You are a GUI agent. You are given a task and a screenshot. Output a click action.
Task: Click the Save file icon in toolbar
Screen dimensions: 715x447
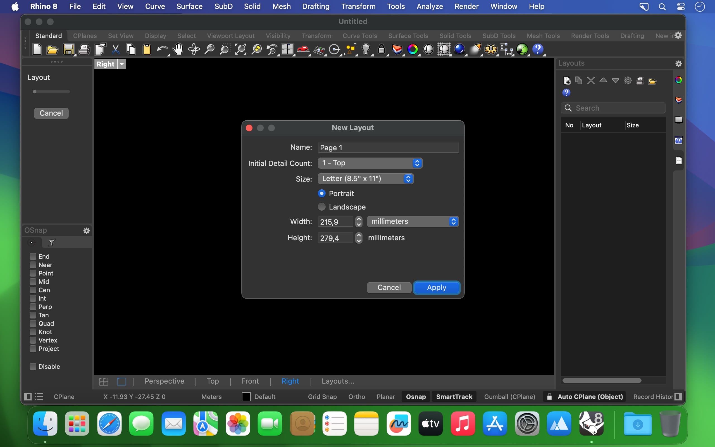pos(68,49)
